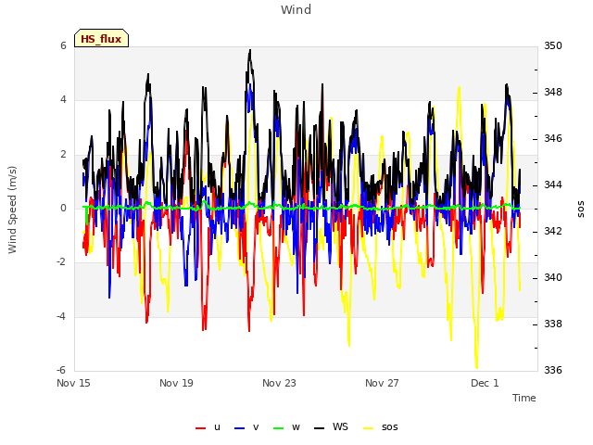
Task: Click the 344 value on the sos axis
Action: coord(553,185)
